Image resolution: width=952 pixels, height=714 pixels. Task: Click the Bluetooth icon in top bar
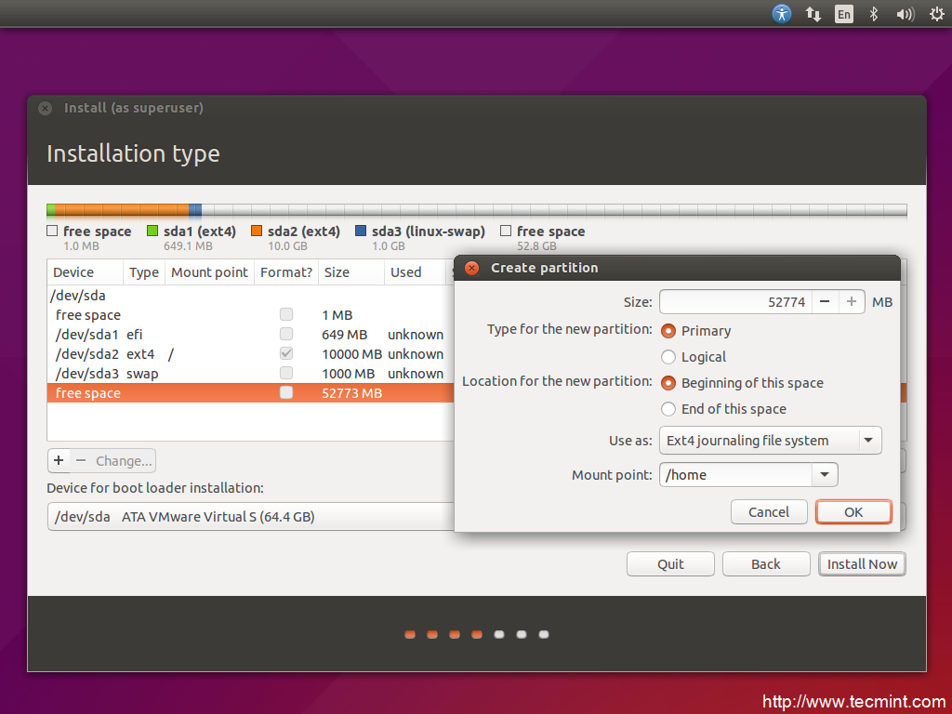click(x=873, y=14)
